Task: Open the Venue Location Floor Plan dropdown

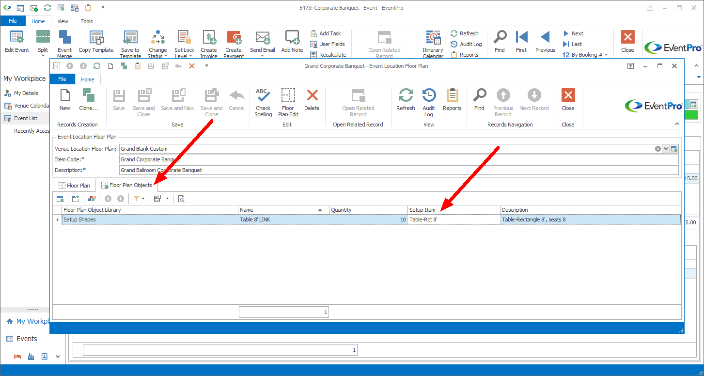Action: pos(666,149)
